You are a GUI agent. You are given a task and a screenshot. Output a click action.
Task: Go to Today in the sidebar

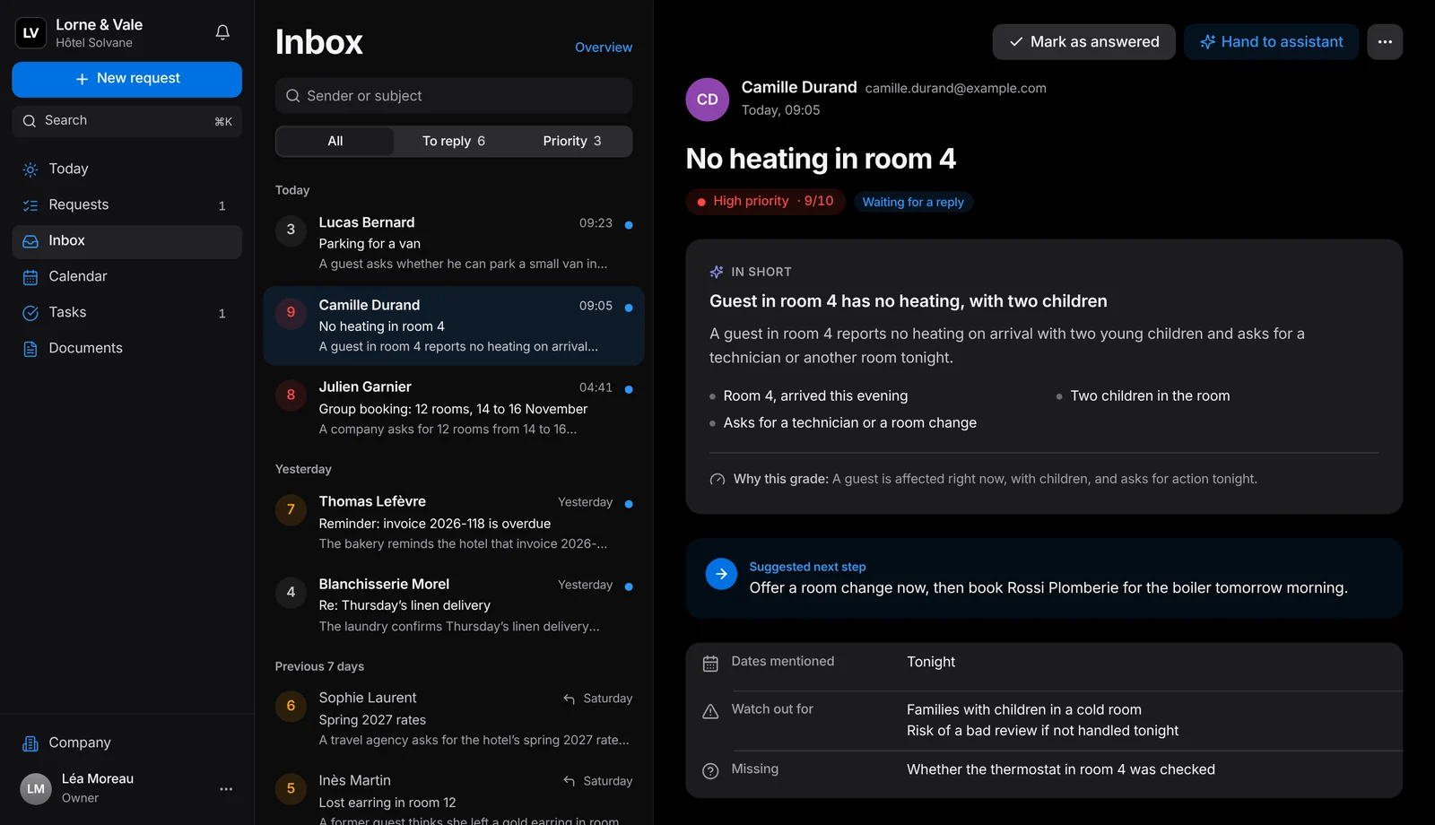126,169
